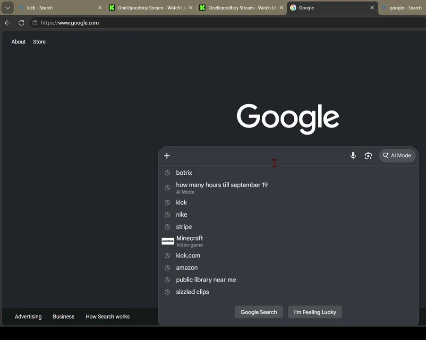The height and width of the screenshot is (340, 426).
Task: Click clock icon next to kick.com
Action: point(167,255)
